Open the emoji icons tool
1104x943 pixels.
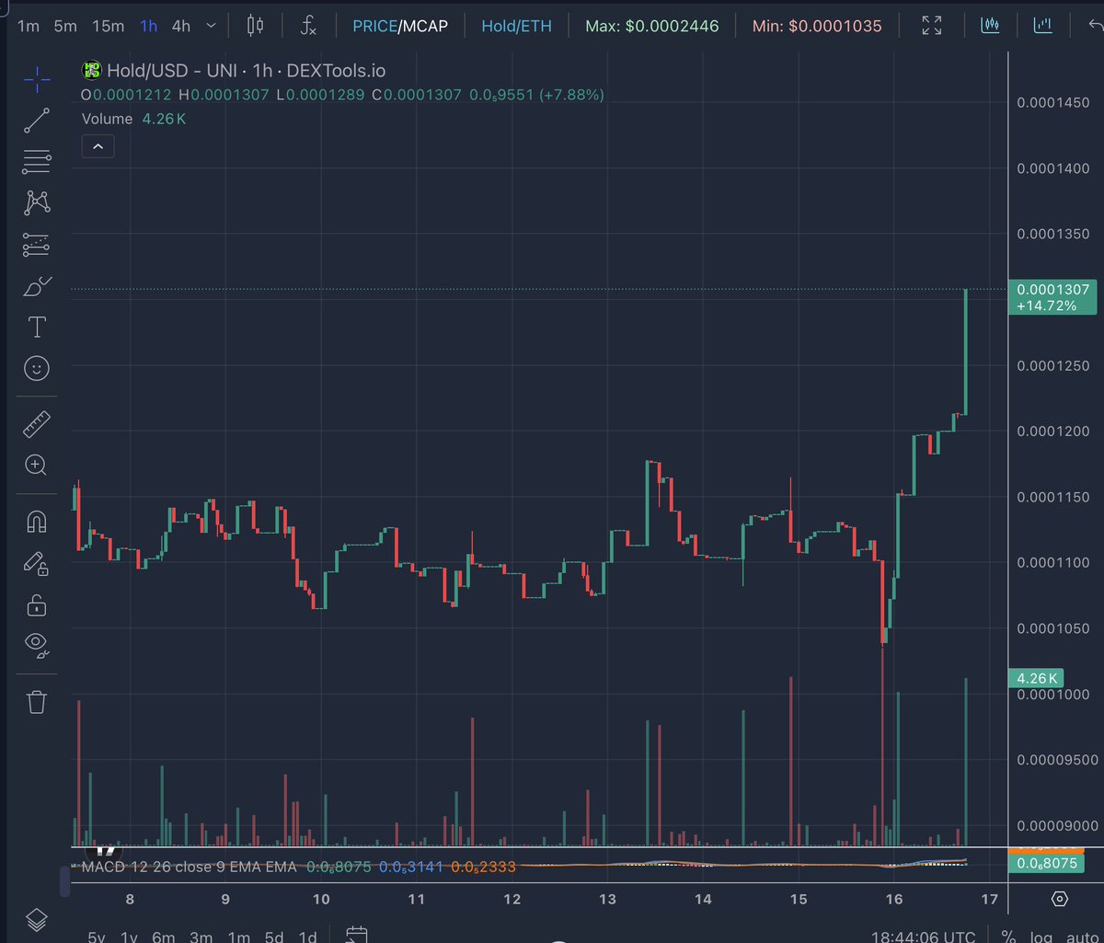(37, 368)
